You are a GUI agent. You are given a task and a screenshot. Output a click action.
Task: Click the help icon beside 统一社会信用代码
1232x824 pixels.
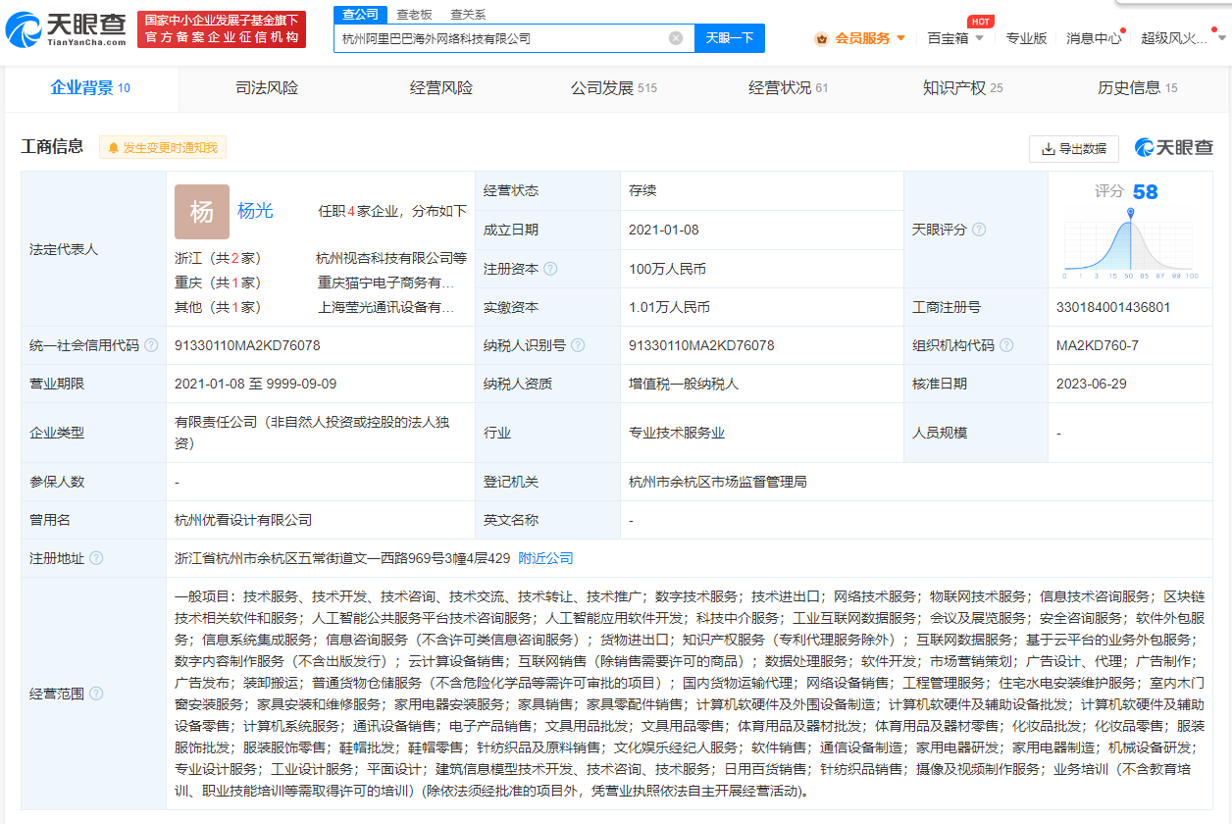(x=151, y=345)
